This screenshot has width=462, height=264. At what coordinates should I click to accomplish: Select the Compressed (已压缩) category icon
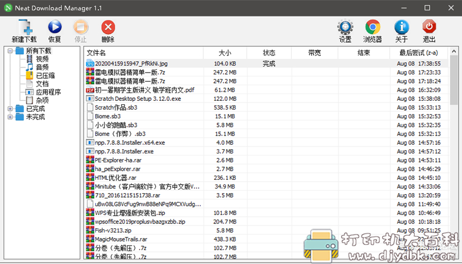pos(29,76)
